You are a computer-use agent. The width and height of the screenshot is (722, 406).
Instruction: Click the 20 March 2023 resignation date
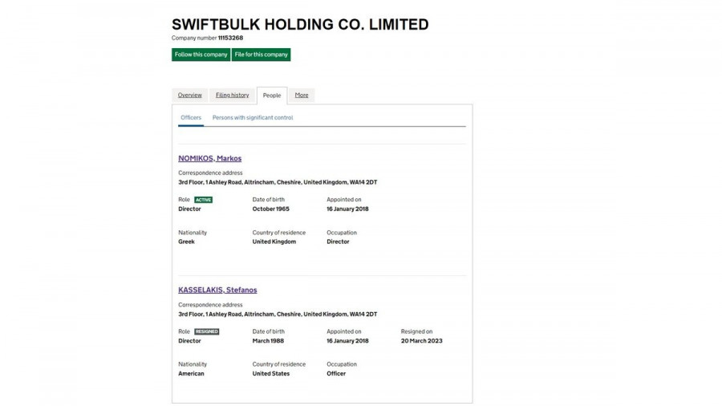[421, 341]
